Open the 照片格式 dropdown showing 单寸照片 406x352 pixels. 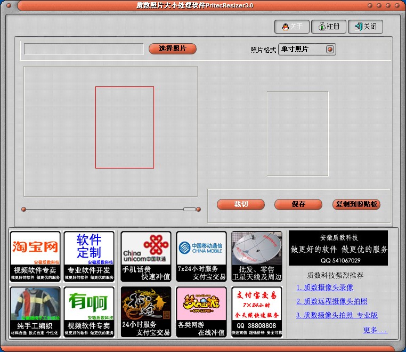click(x=307, y=49)
